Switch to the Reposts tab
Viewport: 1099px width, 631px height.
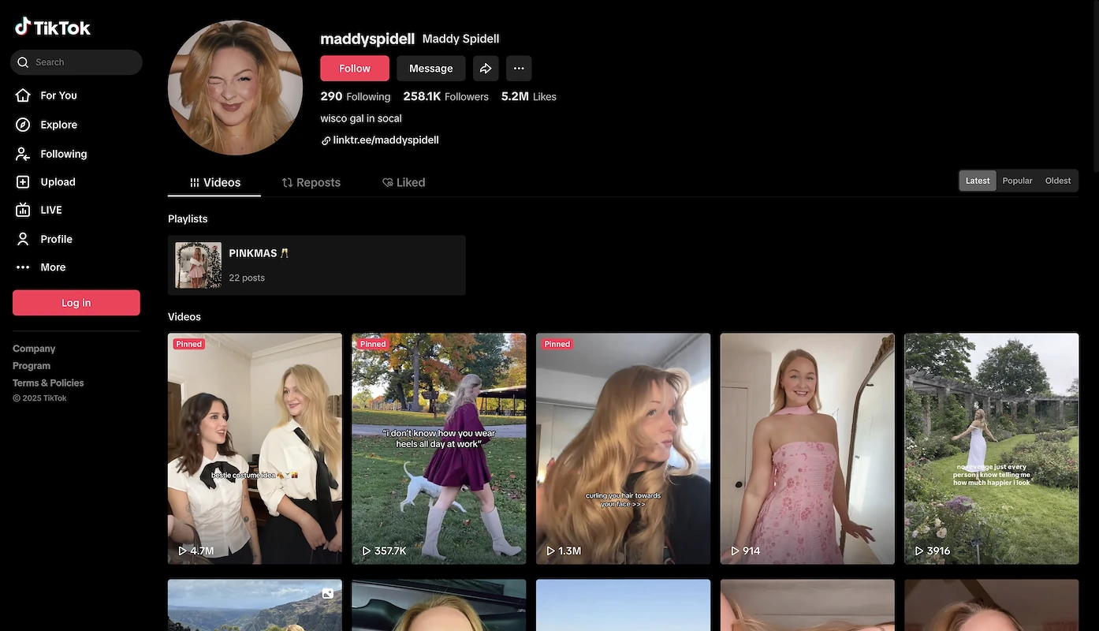point(311,183)
